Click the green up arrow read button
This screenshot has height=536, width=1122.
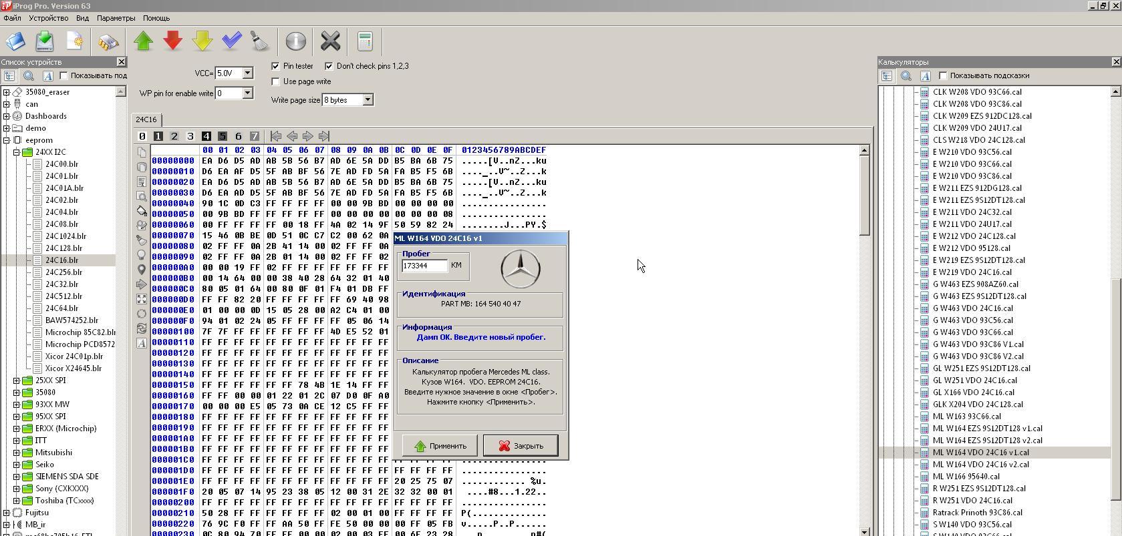point(144,41)
